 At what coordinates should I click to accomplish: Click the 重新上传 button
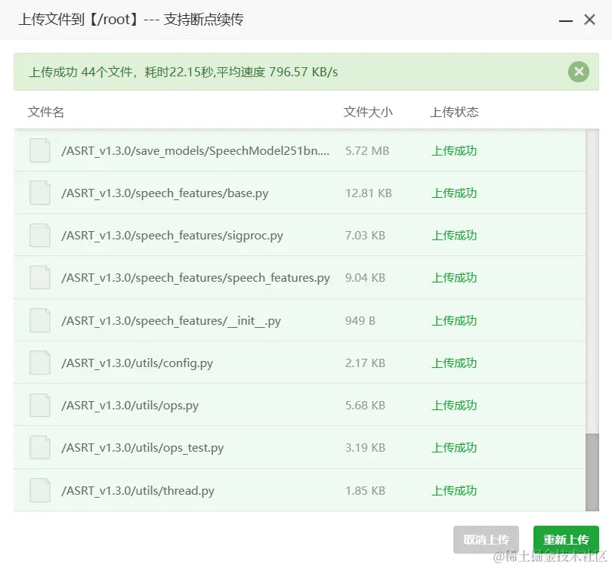pos(566,539)
